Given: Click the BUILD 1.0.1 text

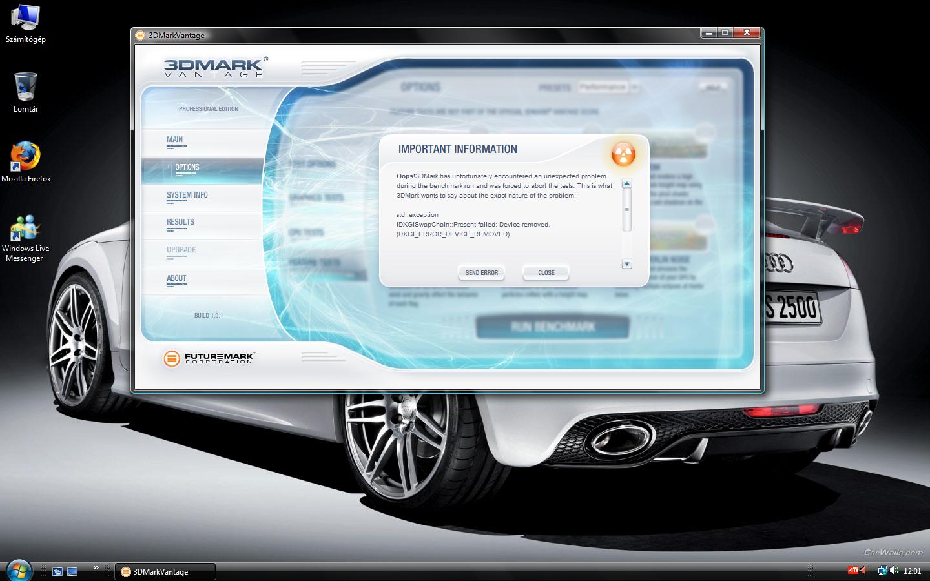Looking at the screenshot, I should click(x=209, y=316).
